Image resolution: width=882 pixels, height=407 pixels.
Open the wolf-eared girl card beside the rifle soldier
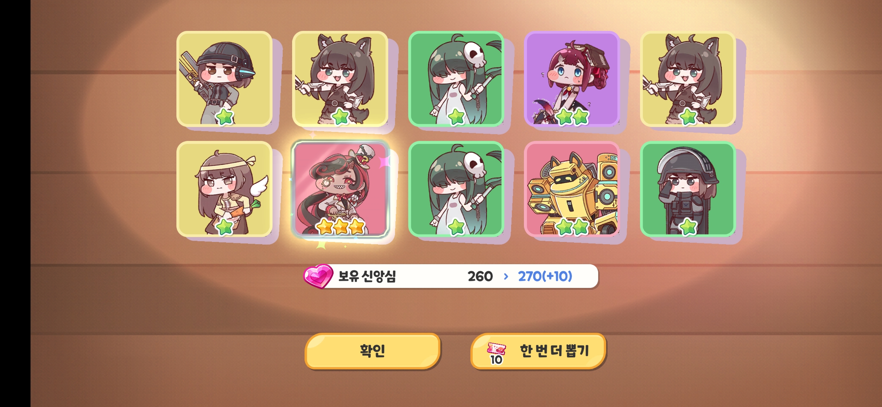click(340, 79)
